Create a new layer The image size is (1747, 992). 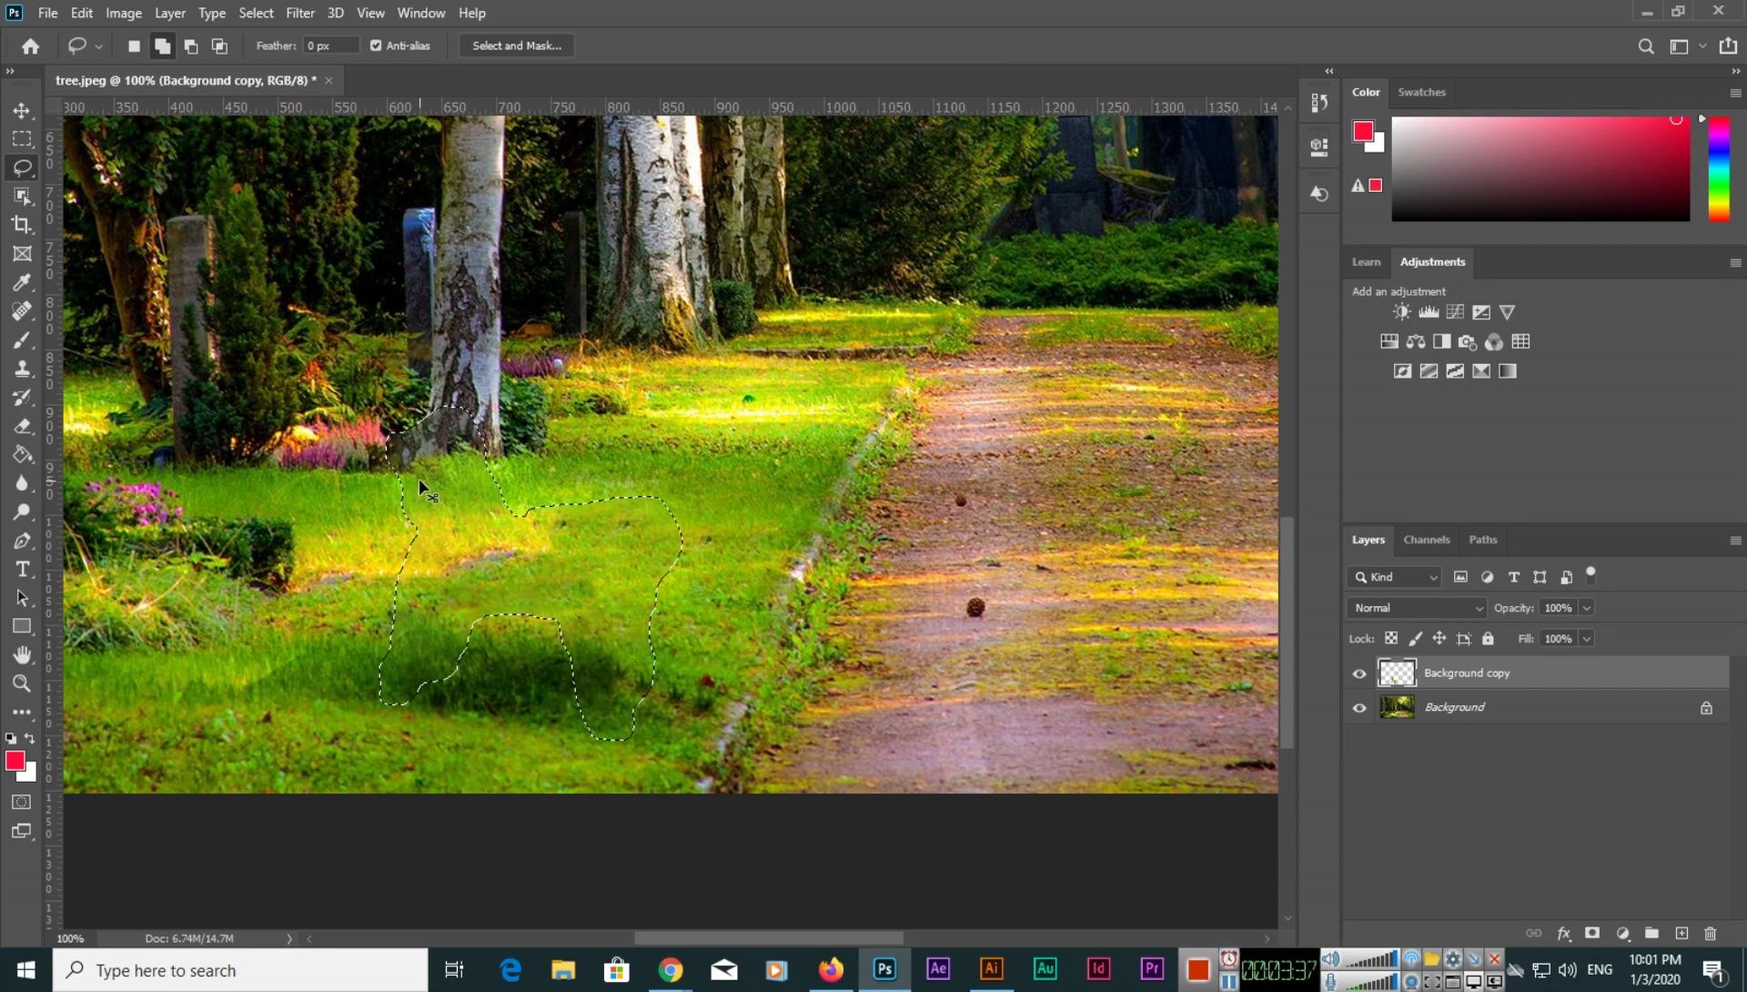pyautogui.click(x=1681, y=934)
